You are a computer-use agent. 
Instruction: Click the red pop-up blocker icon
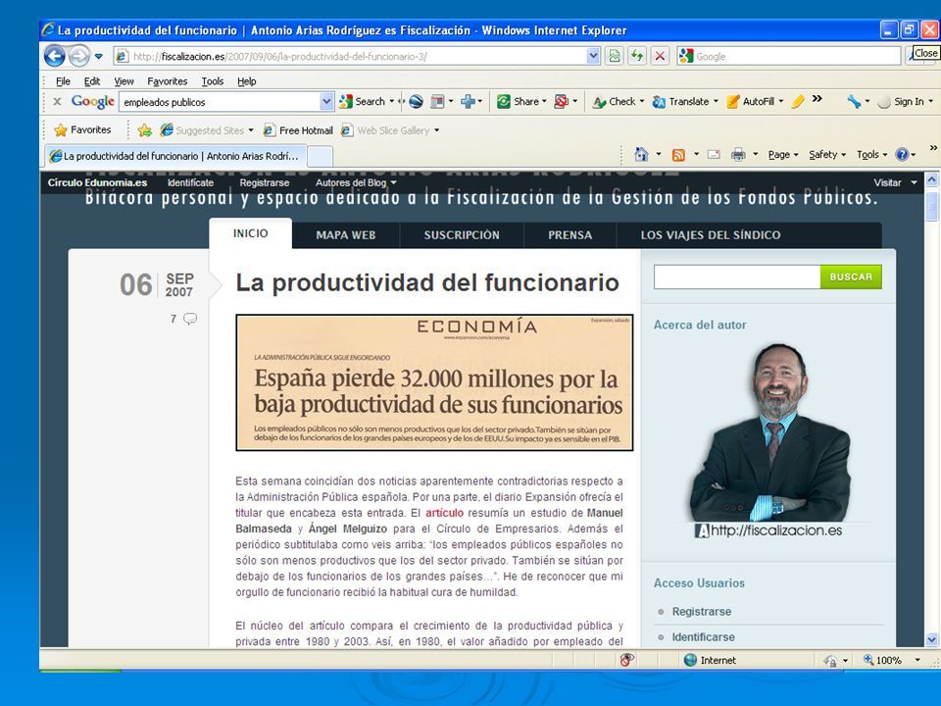click(561, 101)
